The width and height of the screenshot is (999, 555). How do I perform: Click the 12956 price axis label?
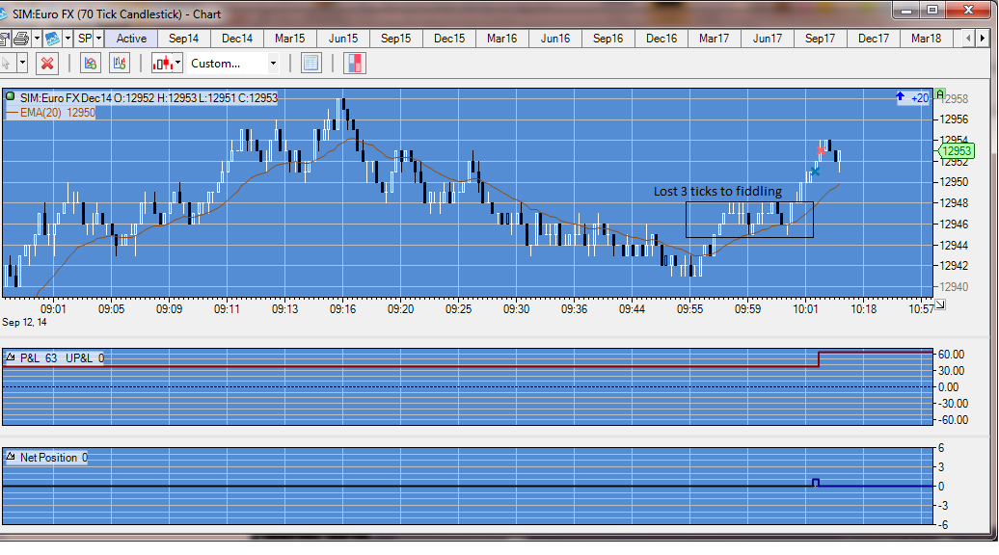[954, 119]
